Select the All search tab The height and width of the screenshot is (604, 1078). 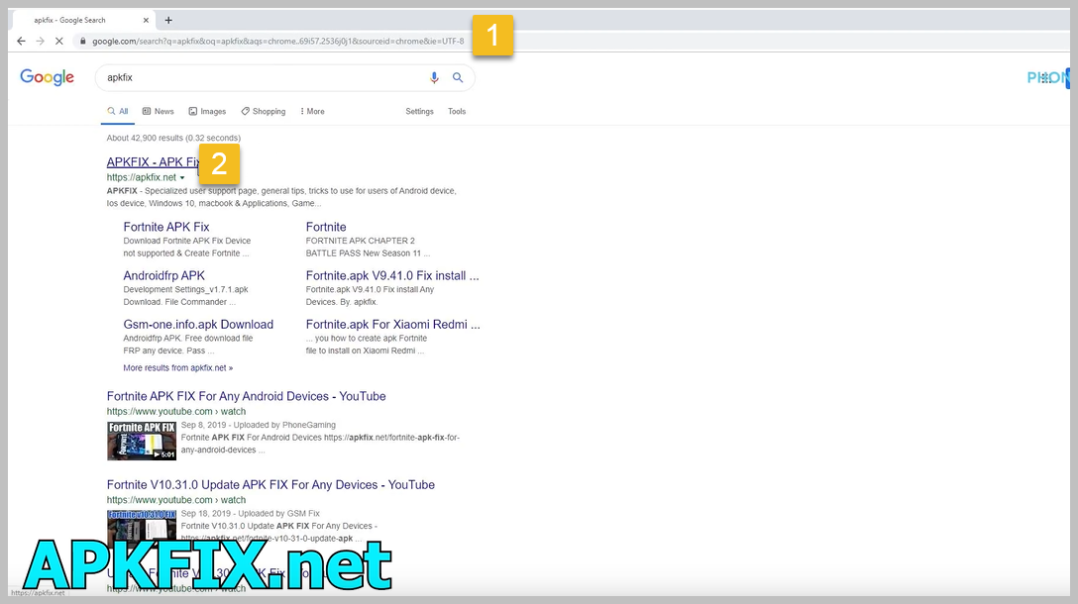pyautogui.click(x=118, y=111)
